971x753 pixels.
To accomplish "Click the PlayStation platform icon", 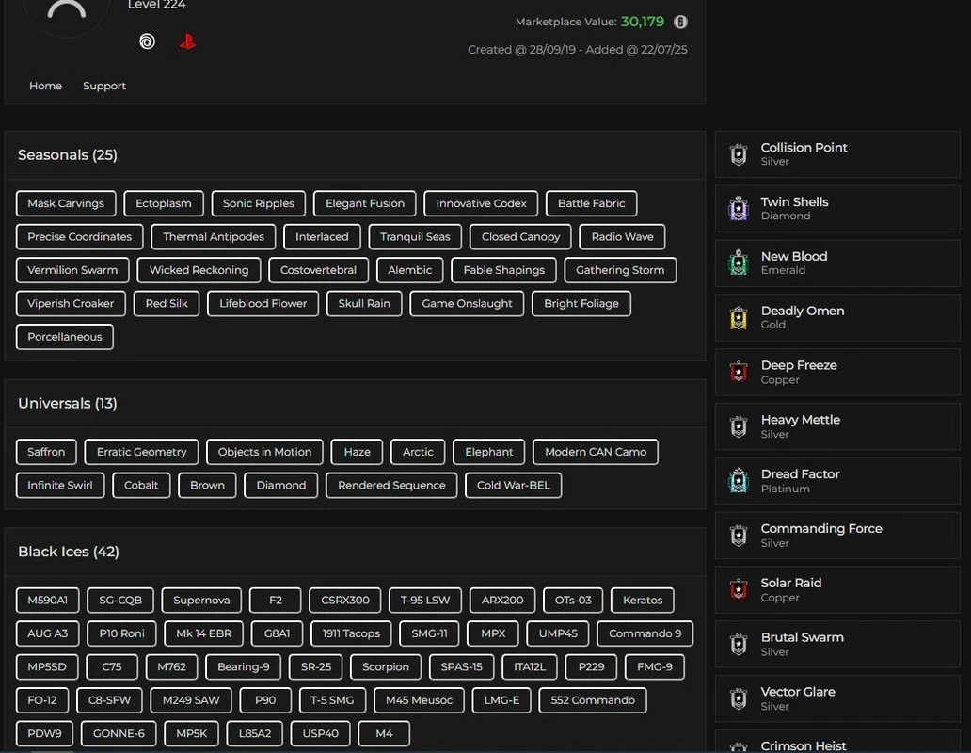I will 187,41.
